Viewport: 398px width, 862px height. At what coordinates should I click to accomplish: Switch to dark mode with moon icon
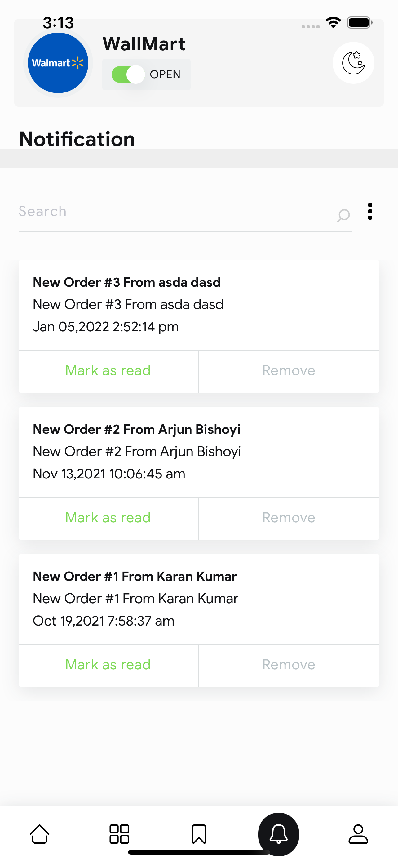coord(353,63)
